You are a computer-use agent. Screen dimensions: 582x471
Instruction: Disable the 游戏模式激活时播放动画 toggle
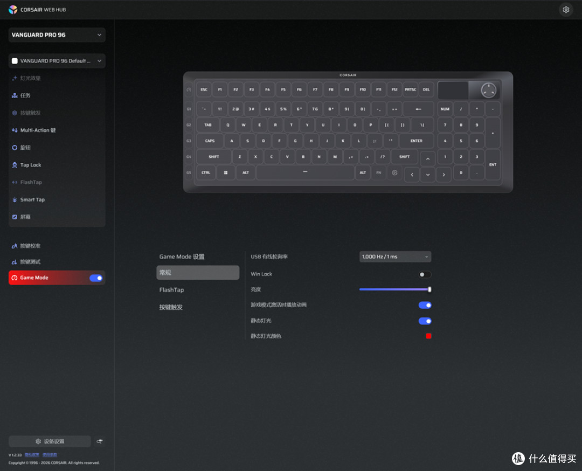[x=425, y=306]
